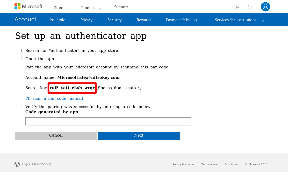Image resolution: width=288 pixels, height=191 pixels.
Task: Open the Payment & billing dropdown
Action: [x=184, y=20]
